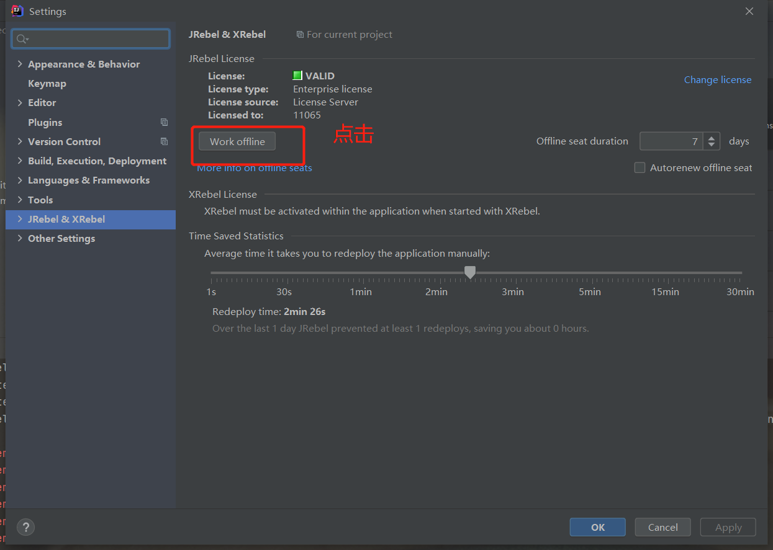
Task: Open More info on offline seats link
Action: point(255,167)
